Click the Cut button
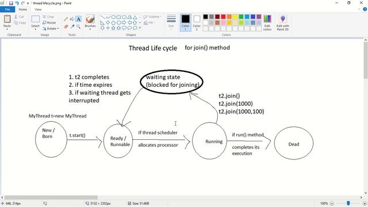368x207 pixels. (19, 17)
